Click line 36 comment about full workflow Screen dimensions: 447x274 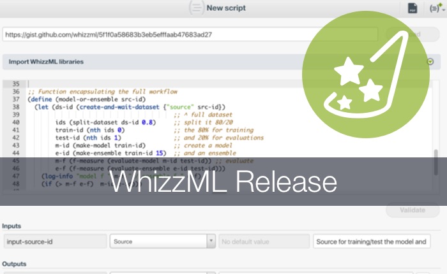pos(103,92)
